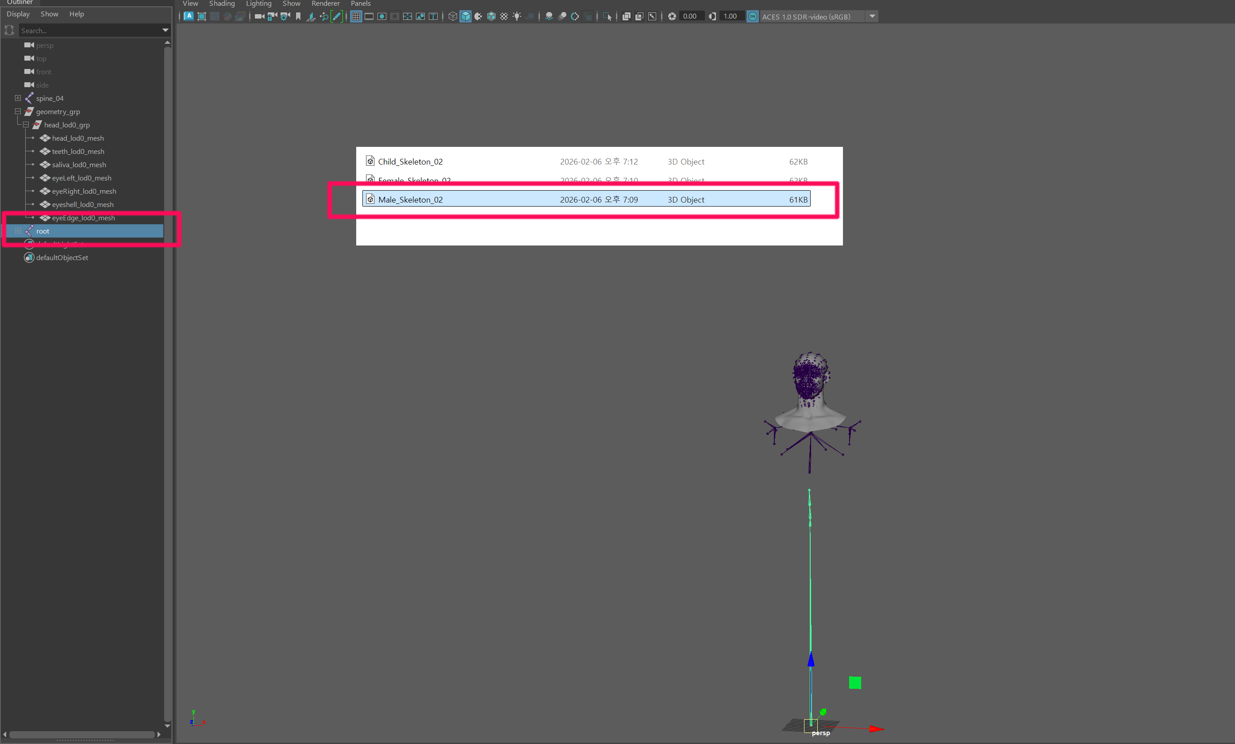Click the Outliner search field
1235x744 pixels.
(89, 31)
